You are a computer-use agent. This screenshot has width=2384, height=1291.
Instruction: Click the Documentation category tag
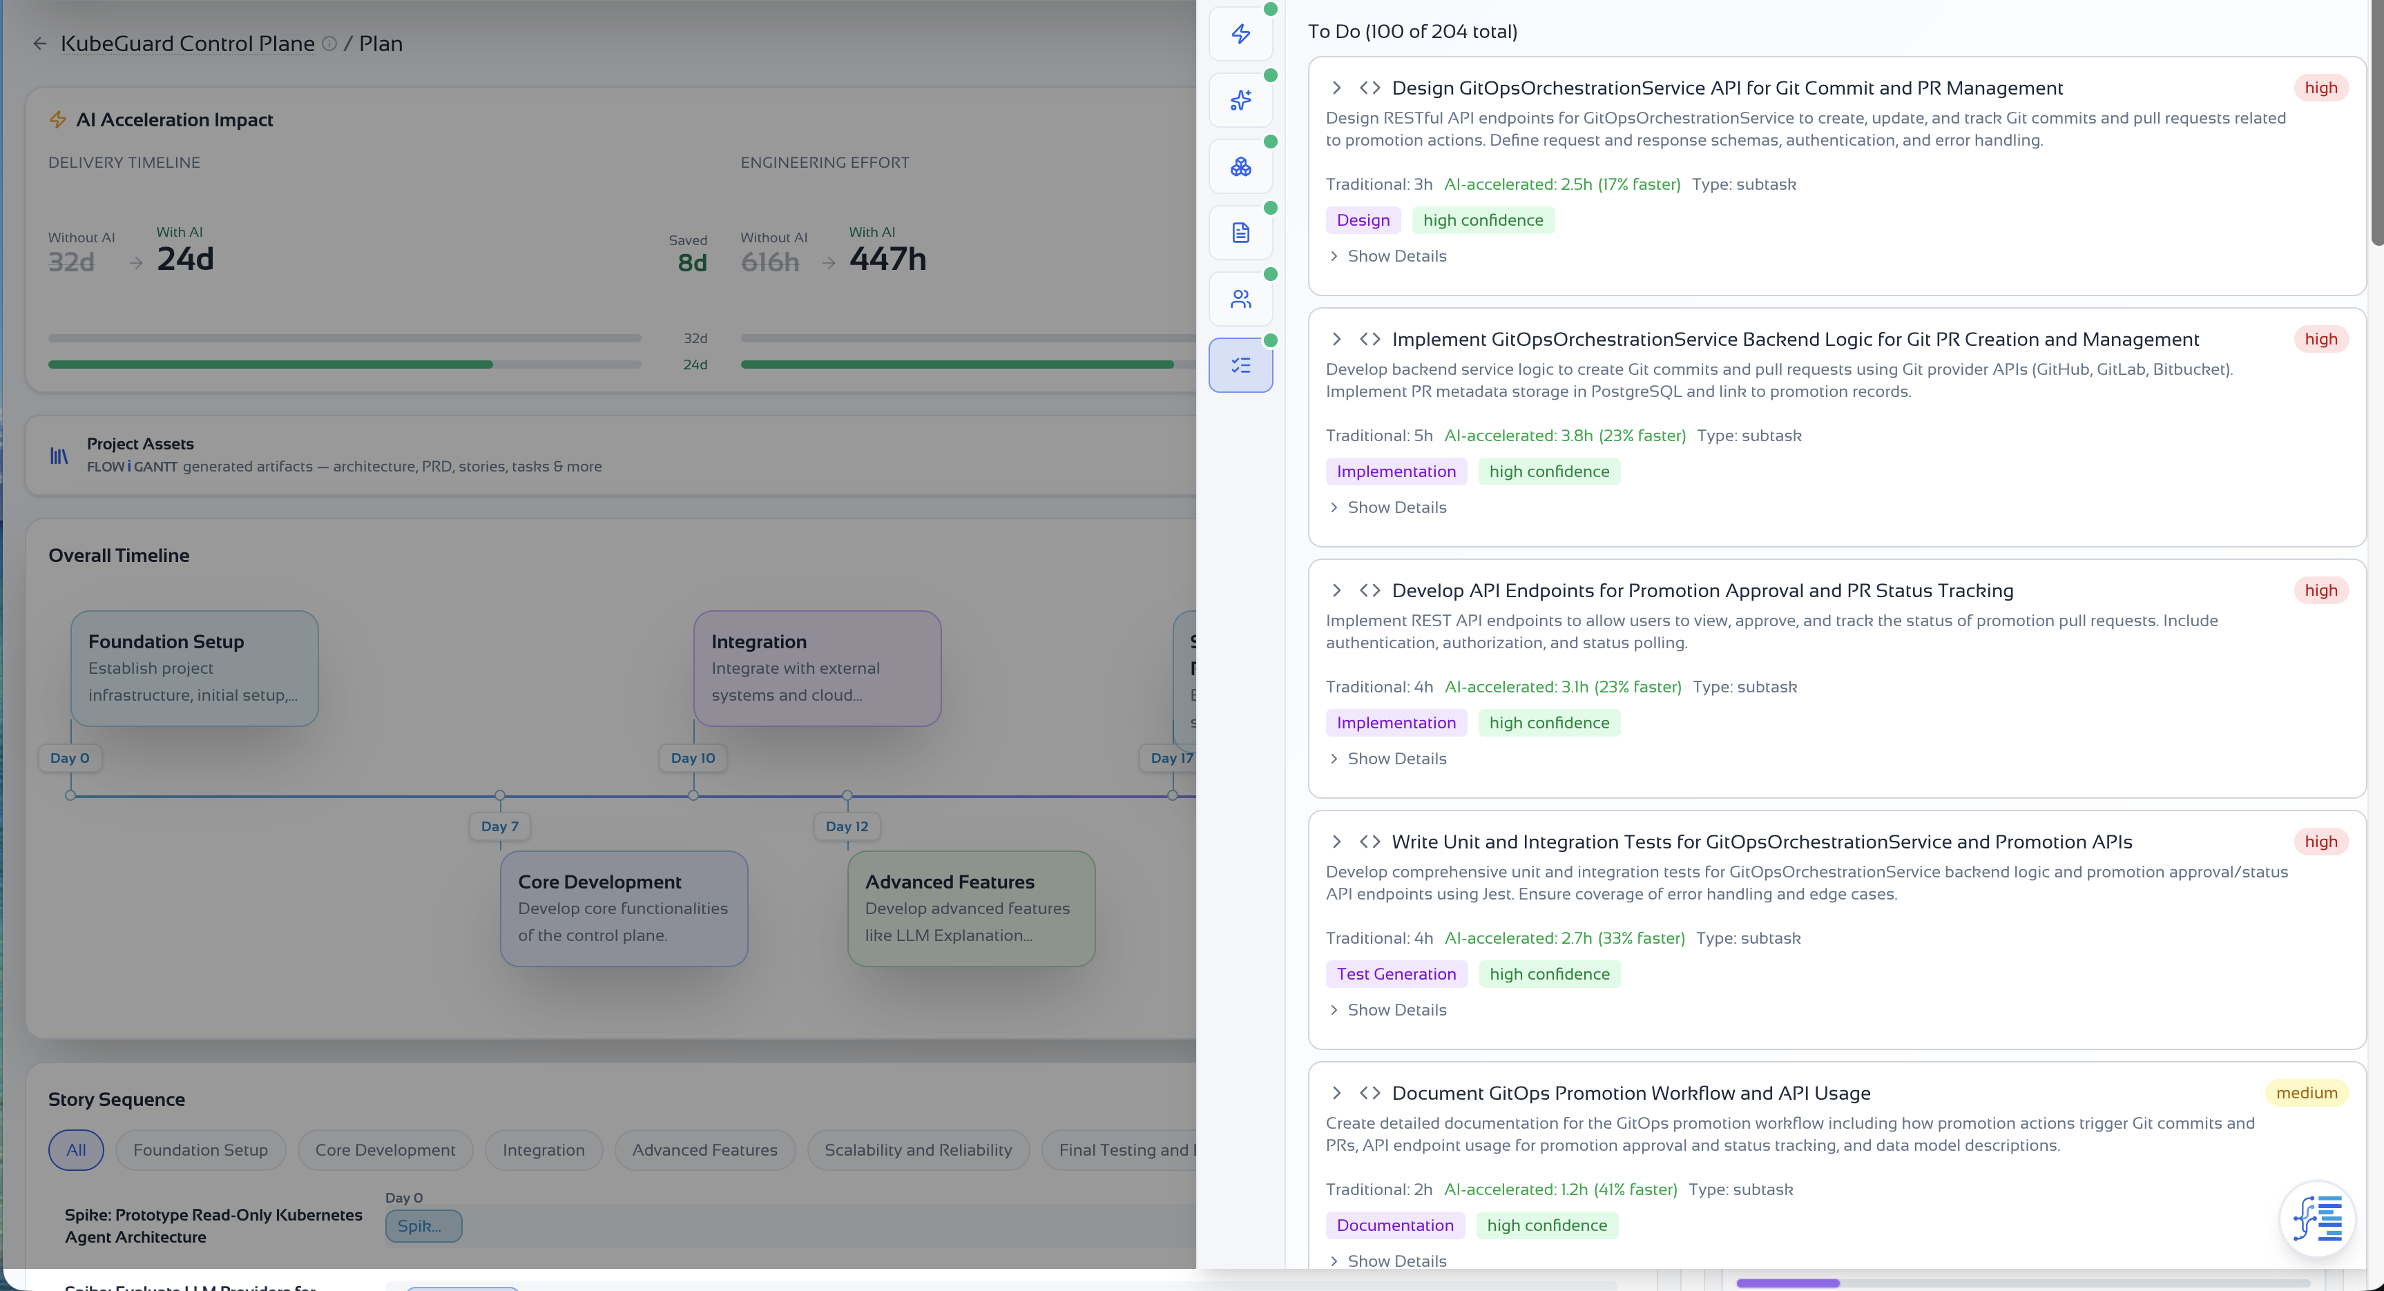click(1394, 1225)
